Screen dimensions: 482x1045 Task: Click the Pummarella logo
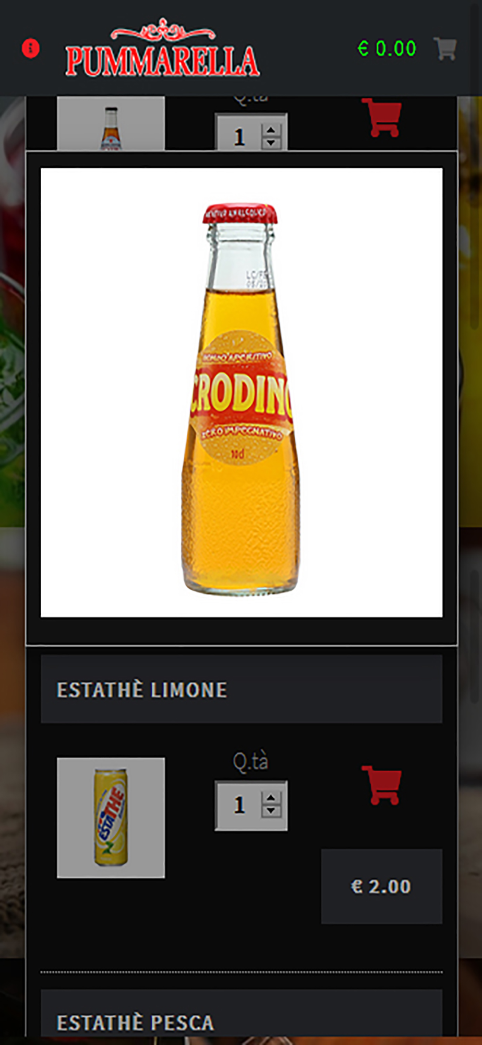tap(162, 48)
